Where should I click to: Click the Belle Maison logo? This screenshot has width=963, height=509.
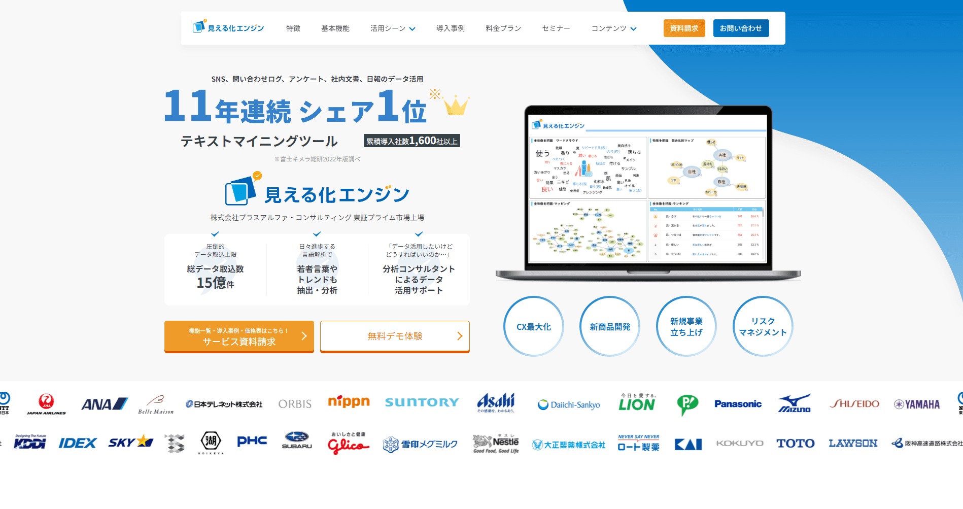tap(156, 404)
